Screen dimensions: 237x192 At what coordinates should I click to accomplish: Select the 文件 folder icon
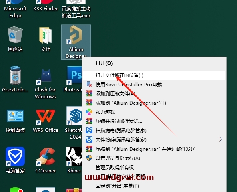pyautogui.click(x=45, y=39)
